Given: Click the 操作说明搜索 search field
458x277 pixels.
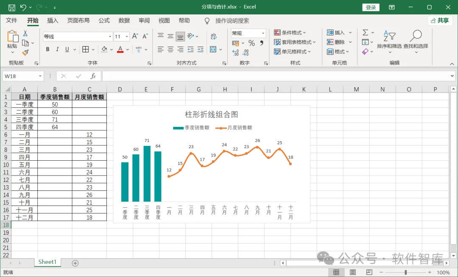Looking at the screenshot, I should point(232,21).
